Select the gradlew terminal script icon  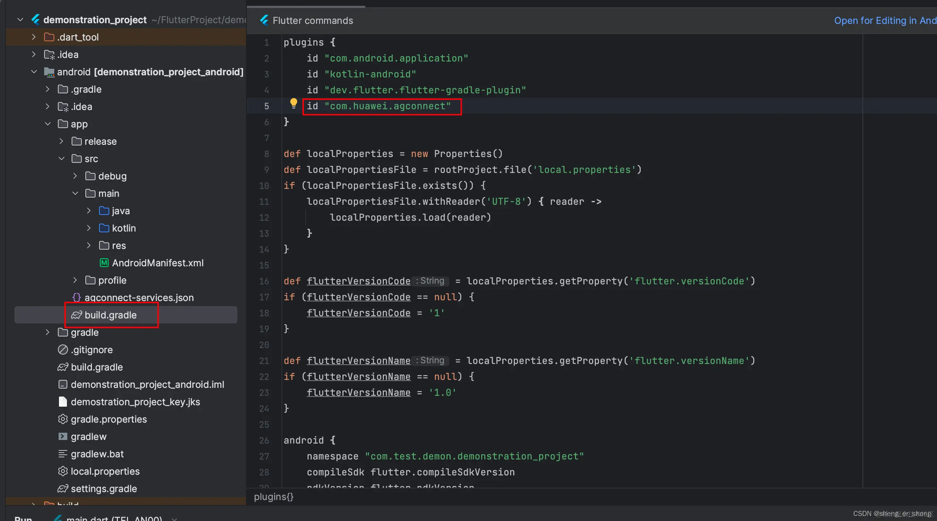(x=63, y=436)
